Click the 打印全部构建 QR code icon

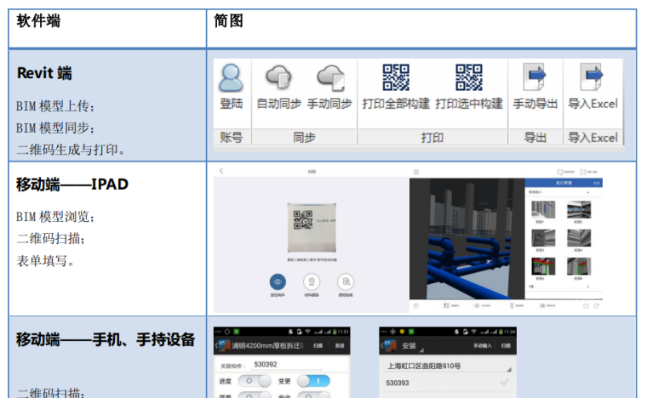396,77
